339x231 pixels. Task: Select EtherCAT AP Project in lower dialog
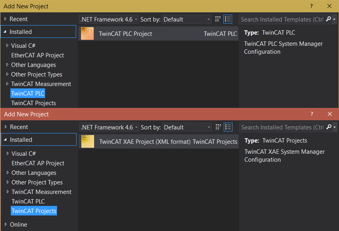38,163
